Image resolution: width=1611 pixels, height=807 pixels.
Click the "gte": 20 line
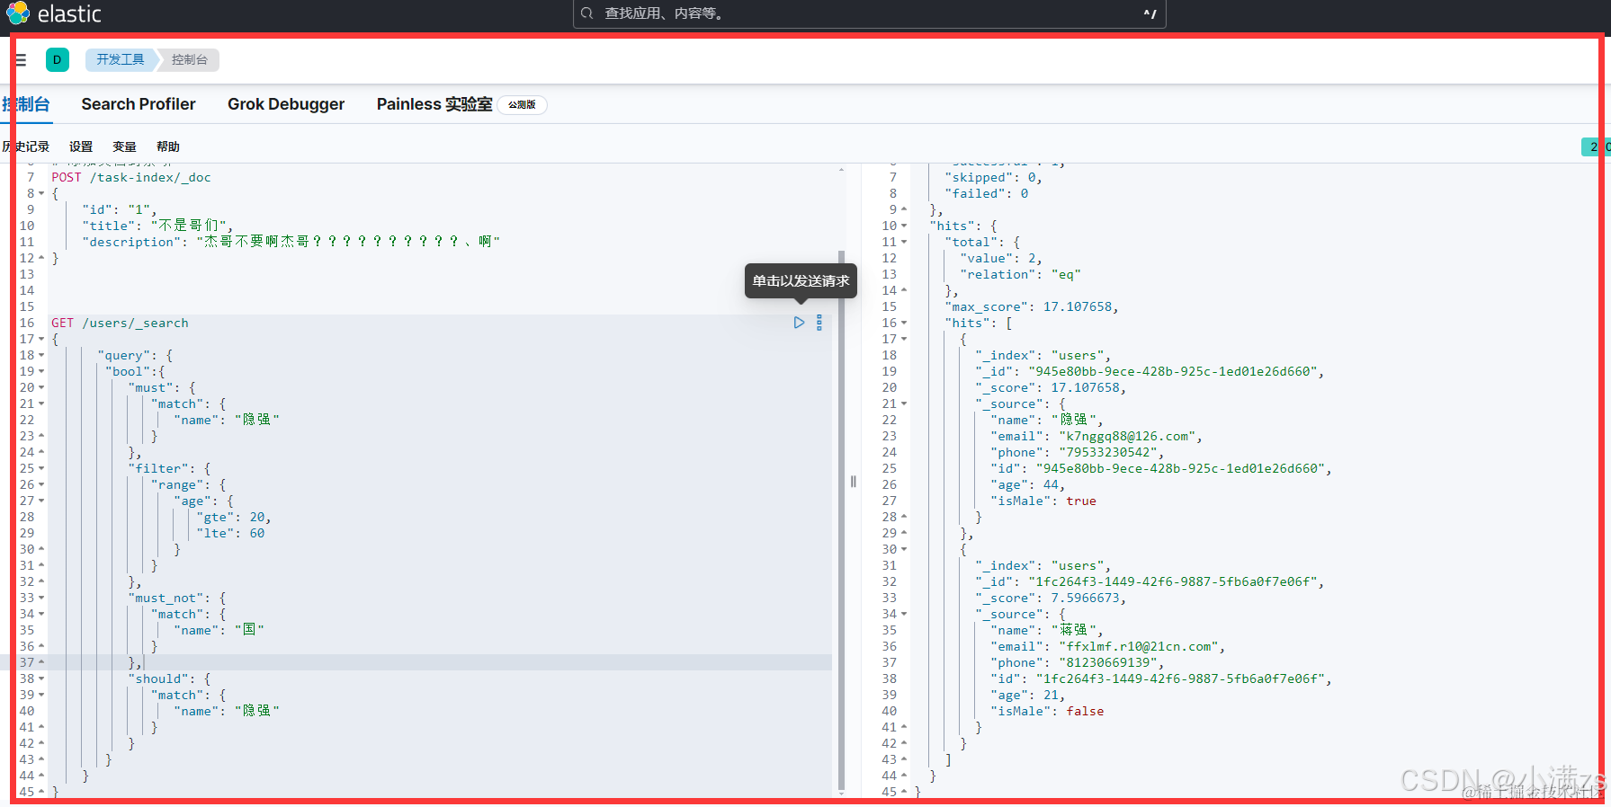(x=234, y=517)
